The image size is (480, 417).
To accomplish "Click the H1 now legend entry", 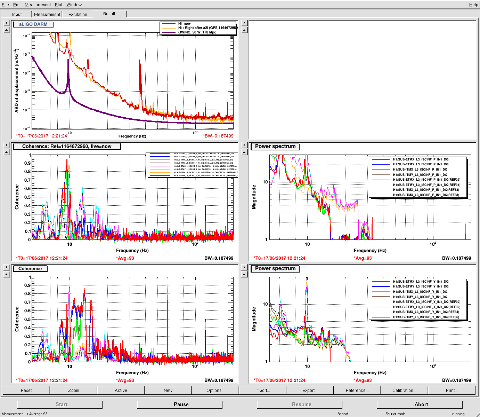I will [184, 24].
